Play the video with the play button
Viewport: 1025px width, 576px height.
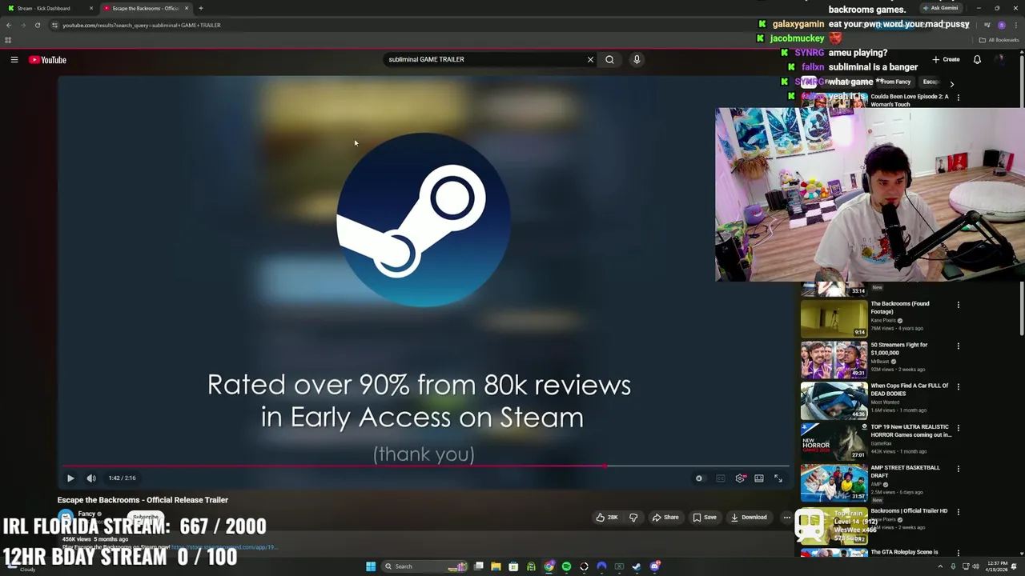pyautogui.click(x=70, y=478)
